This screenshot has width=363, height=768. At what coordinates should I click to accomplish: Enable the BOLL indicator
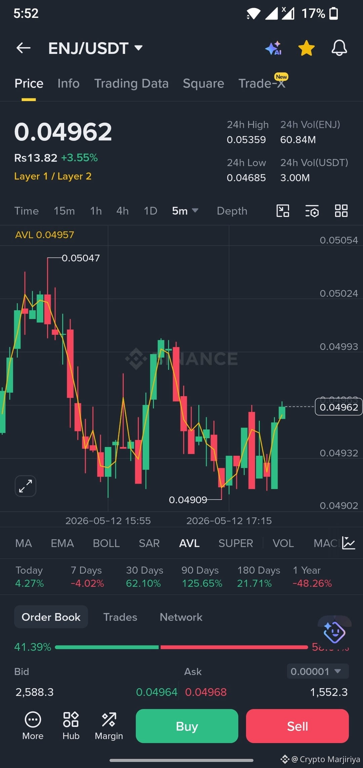[x=106, y=543]
